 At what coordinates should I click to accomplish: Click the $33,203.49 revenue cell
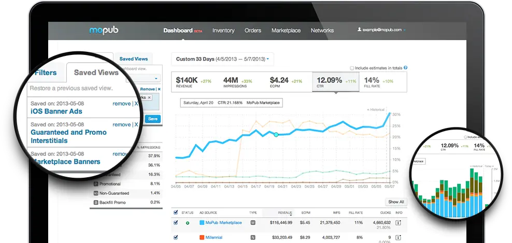click(x=282, y=237)
